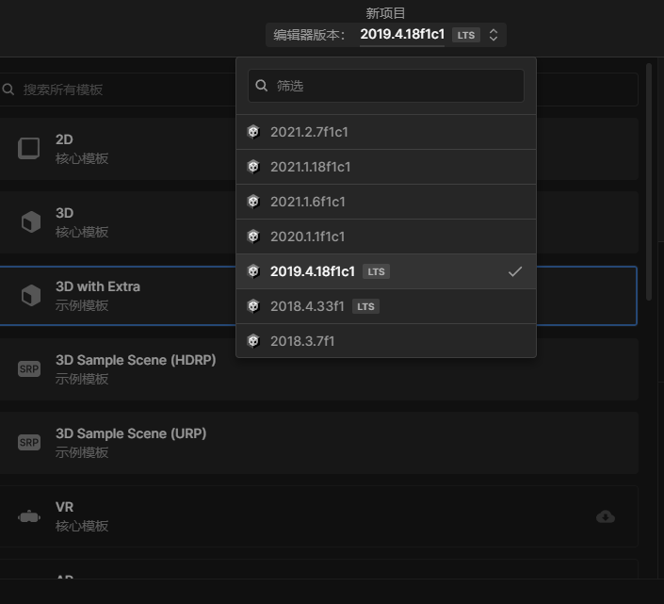664x604 pixels.
Task: Click the 筛选 filter field
Action: [386, 86]
